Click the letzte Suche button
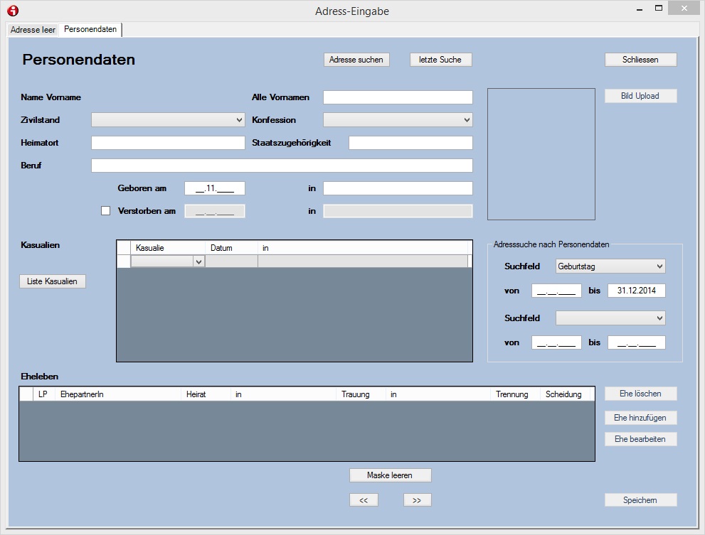 [440, 60]
